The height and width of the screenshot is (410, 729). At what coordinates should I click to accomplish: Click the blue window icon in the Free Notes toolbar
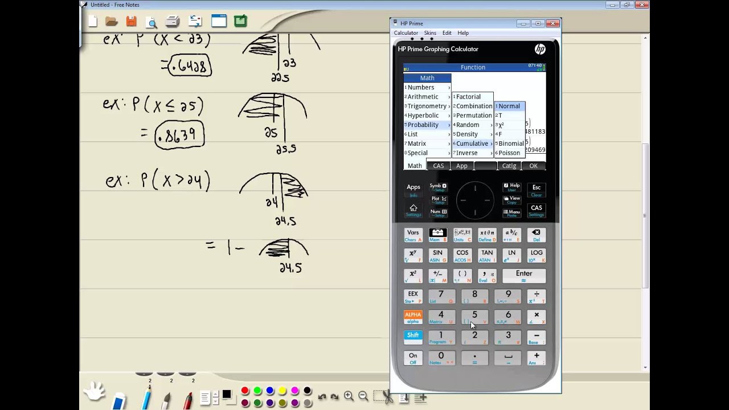tap(219, 21)
